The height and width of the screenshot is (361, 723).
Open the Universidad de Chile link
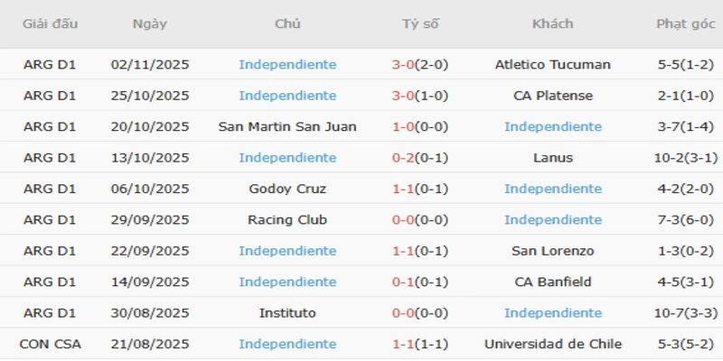coord(552,344)
